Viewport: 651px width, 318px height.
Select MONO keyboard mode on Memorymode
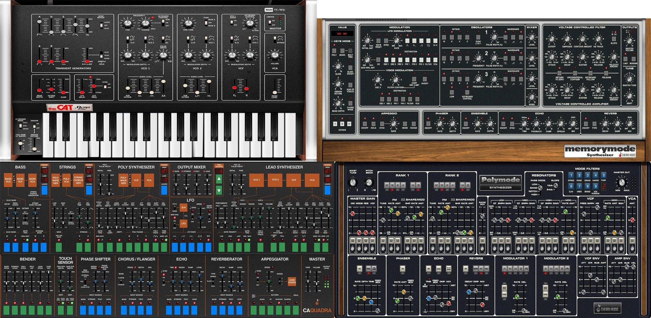pos(342,51)
